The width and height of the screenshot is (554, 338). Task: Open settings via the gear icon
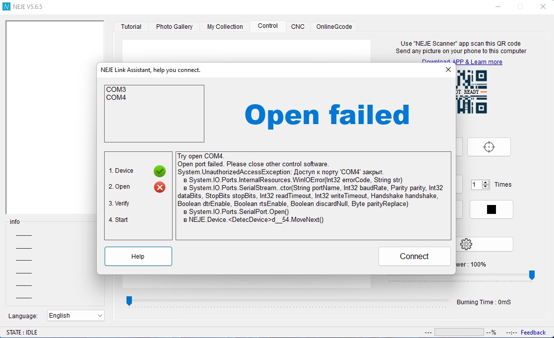[466, 244]
